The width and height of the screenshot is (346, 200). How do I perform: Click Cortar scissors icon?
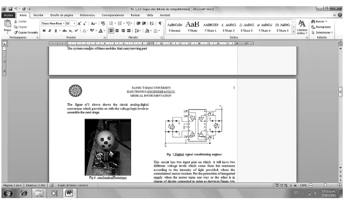click(16, 21)
